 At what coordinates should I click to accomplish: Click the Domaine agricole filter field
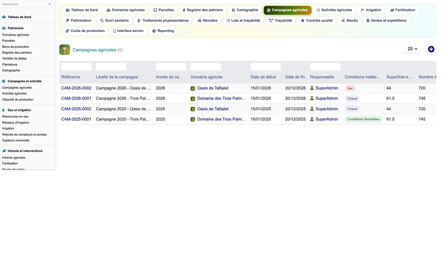tap(206, 67)
